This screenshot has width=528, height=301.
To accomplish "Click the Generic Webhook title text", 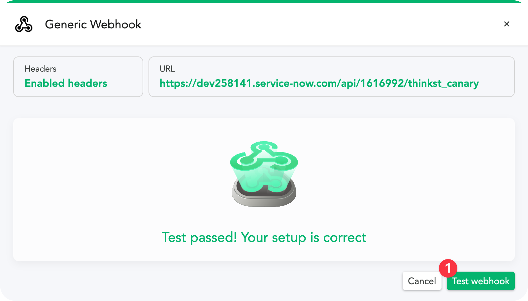I will (x=93, y=24).
